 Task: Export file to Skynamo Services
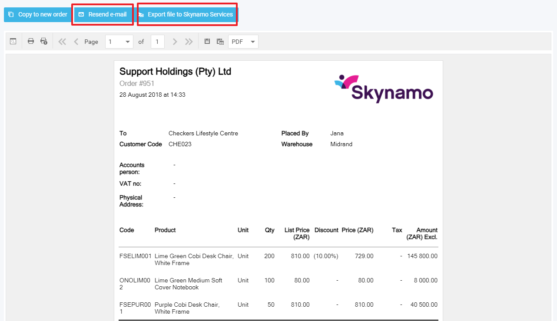pos(187,14)
